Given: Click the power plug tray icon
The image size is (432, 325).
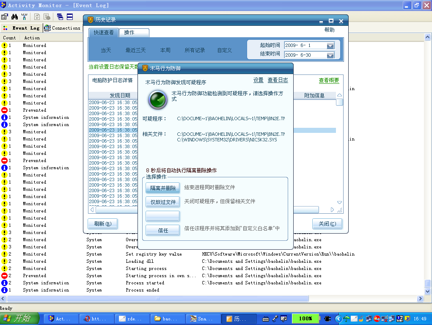Looking at the screenshot, I should click(x=327, y=319).
